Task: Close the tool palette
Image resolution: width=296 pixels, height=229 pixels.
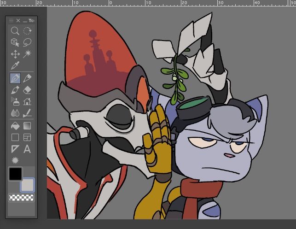Action: click(x=18, y=20)
